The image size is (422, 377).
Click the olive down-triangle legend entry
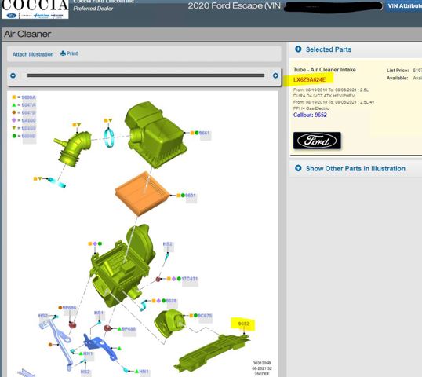(24, 128)
